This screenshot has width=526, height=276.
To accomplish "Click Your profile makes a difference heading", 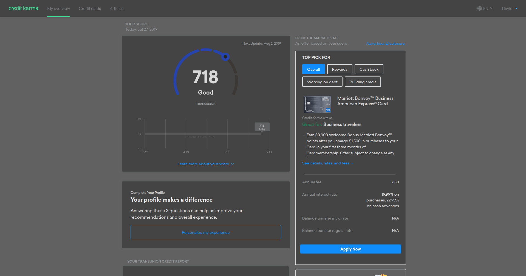I will click(x=171, y=200).
